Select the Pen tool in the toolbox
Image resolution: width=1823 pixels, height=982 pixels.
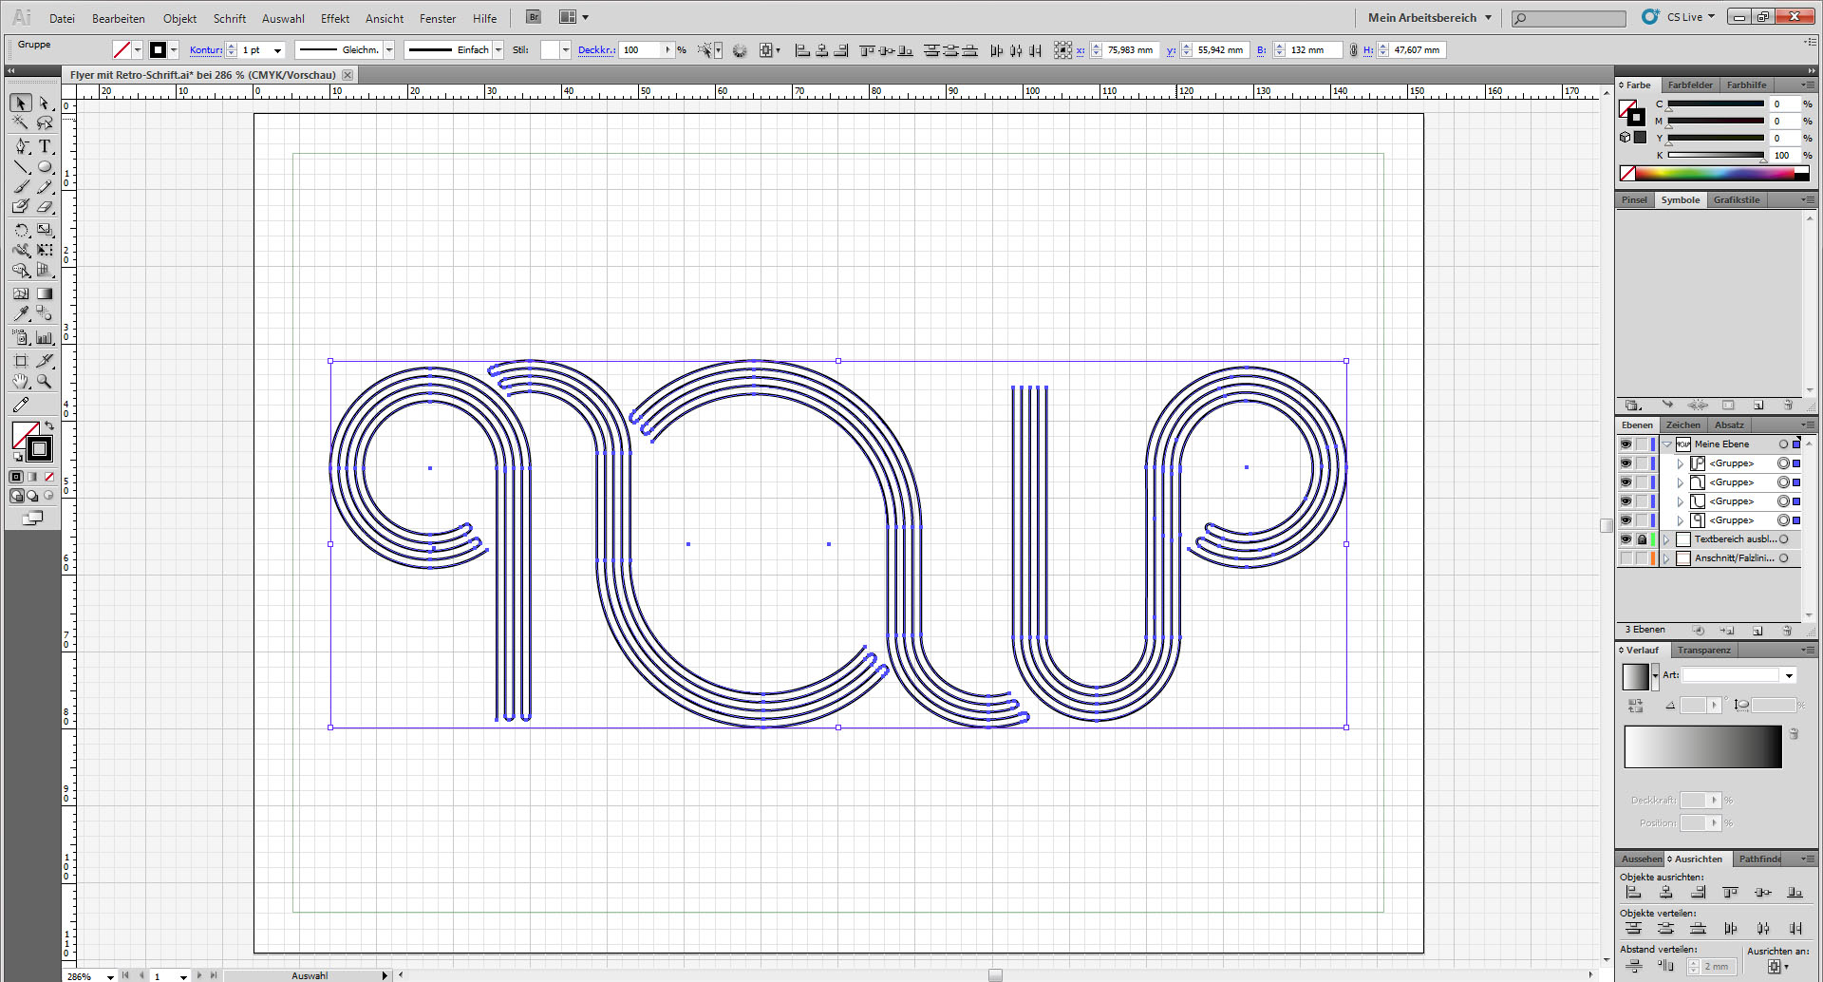21,146
